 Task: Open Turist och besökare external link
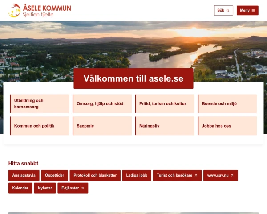click(177, 175)
